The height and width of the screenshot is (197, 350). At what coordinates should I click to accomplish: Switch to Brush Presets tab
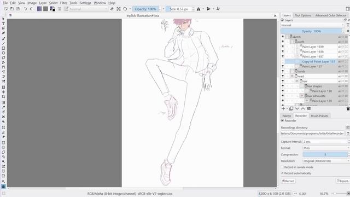[319, 116]
